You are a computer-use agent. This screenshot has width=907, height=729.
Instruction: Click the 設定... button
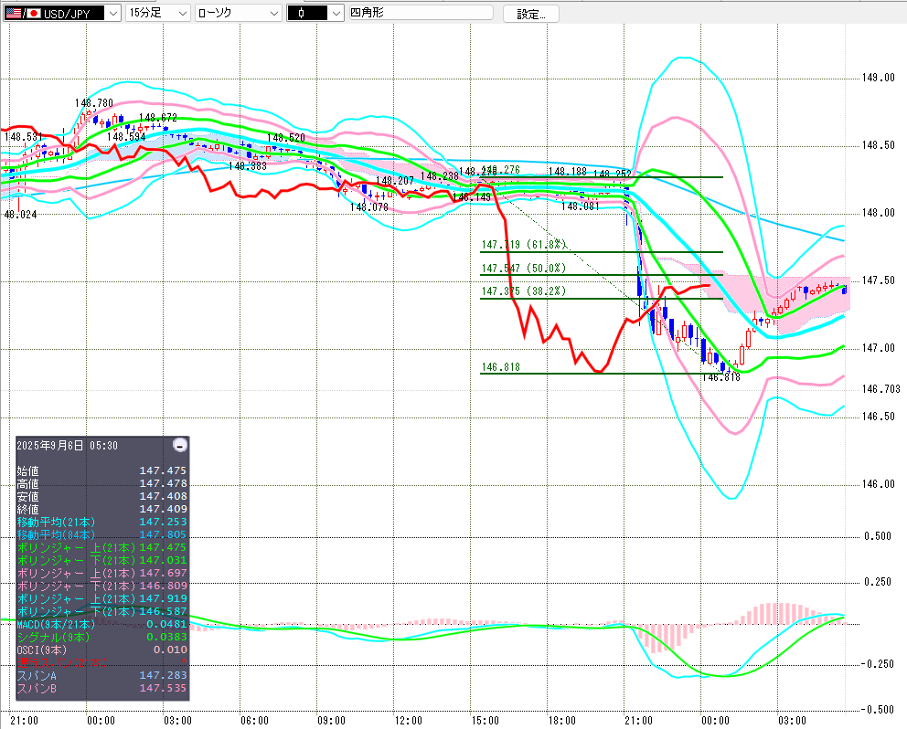530,14
